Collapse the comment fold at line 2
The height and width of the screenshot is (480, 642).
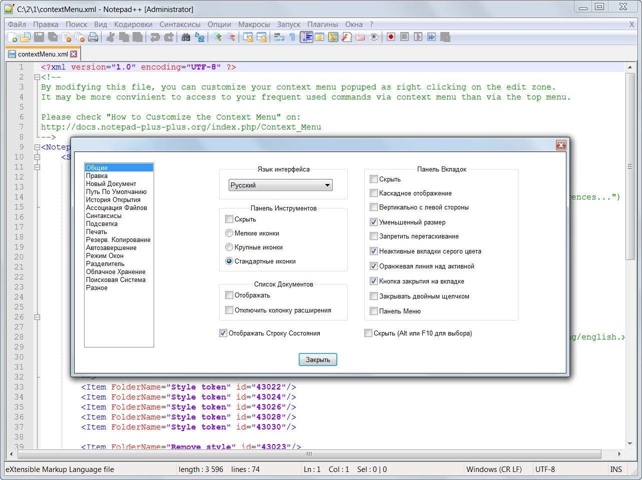coord(37,77)
